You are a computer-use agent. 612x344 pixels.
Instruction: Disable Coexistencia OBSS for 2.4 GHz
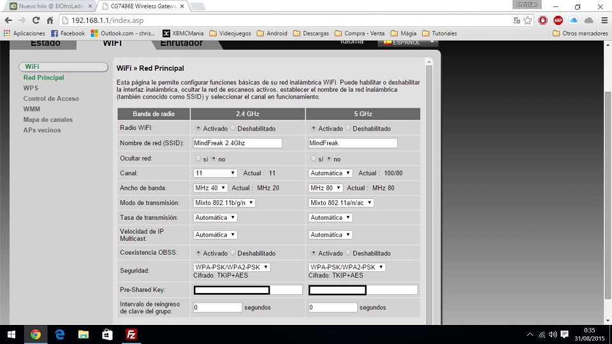click(x=233, y=253)
